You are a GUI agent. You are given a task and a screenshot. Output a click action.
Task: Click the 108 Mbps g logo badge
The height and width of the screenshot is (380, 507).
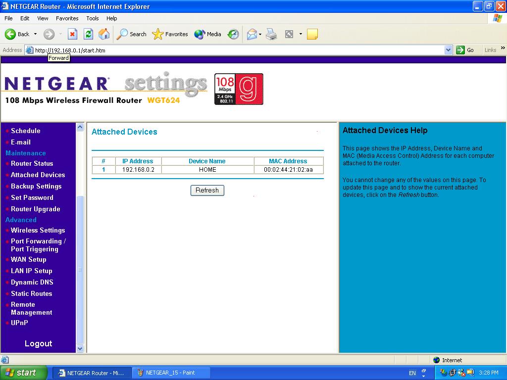pos(239,89)
